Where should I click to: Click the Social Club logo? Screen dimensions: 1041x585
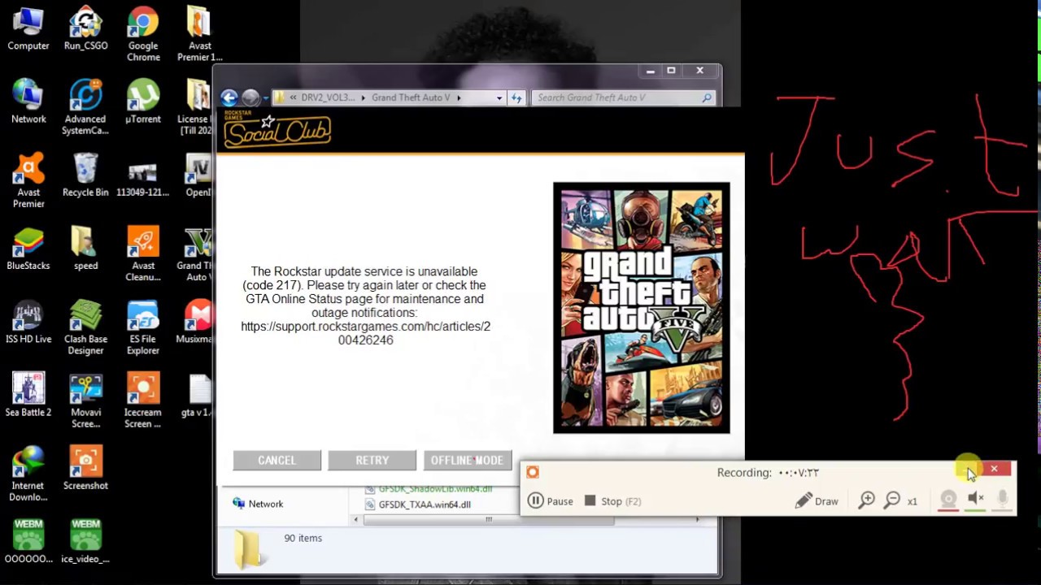pyautogui.click(x=277, y=130)
